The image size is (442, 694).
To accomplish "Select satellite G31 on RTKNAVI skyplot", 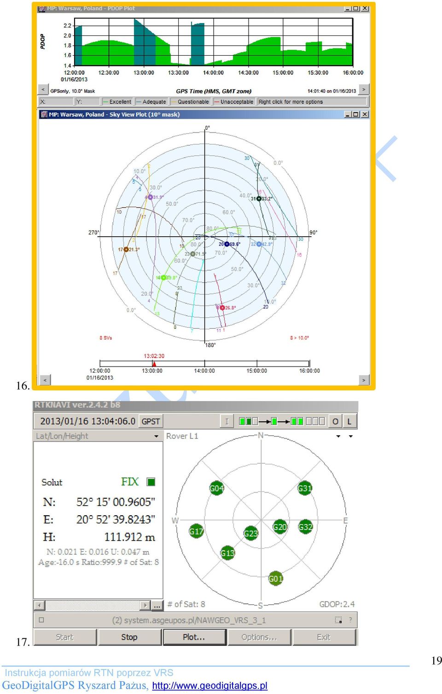I will tap(304, 488).
